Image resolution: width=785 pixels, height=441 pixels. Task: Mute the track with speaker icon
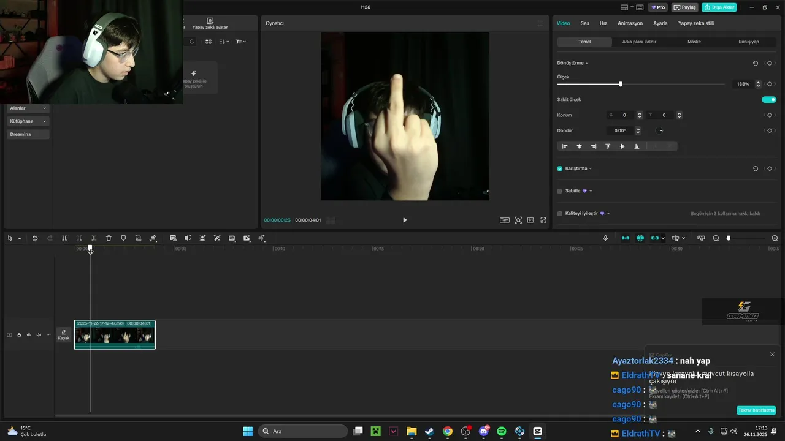click(x=39, y=335)
